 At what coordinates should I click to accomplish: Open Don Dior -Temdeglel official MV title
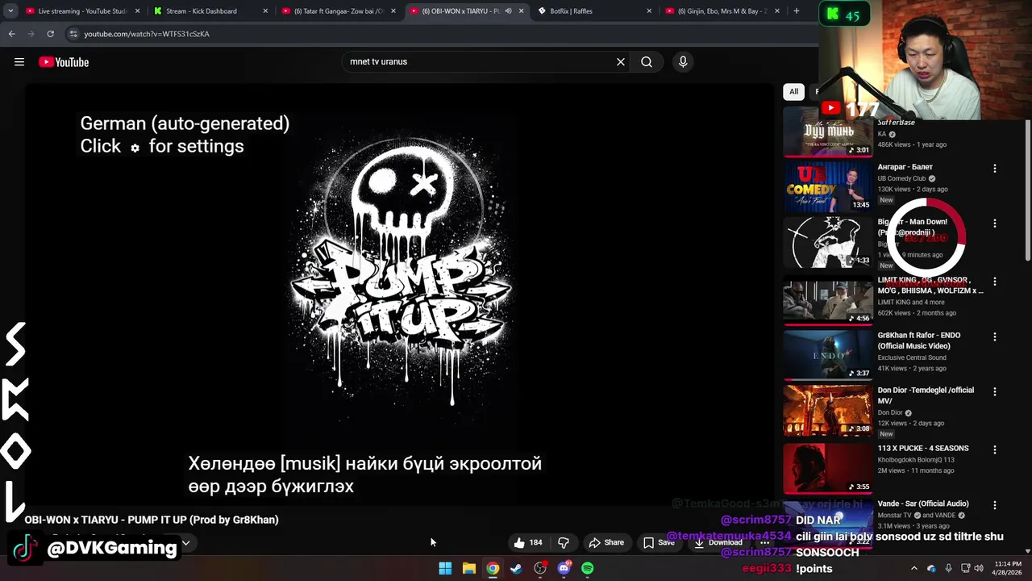(926, 395)
